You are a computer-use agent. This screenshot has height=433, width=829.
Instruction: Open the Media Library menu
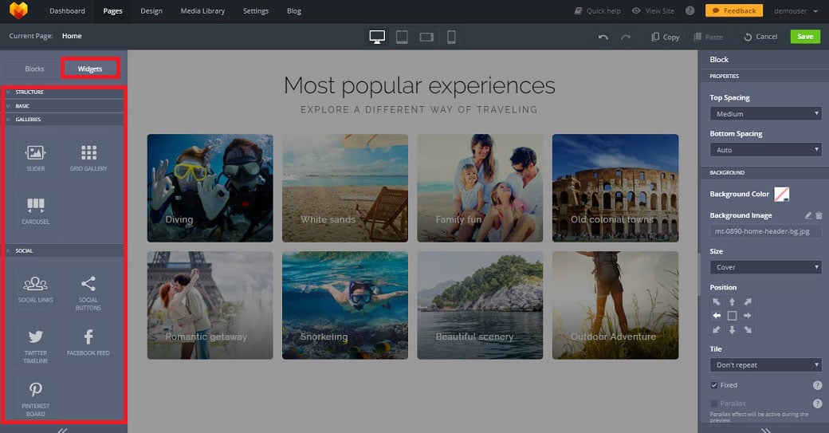click(202, 11)
